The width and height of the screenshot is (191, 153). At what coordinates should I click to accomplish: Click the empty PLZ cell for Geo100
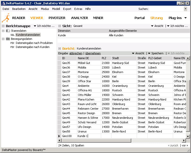pos(106,136)
